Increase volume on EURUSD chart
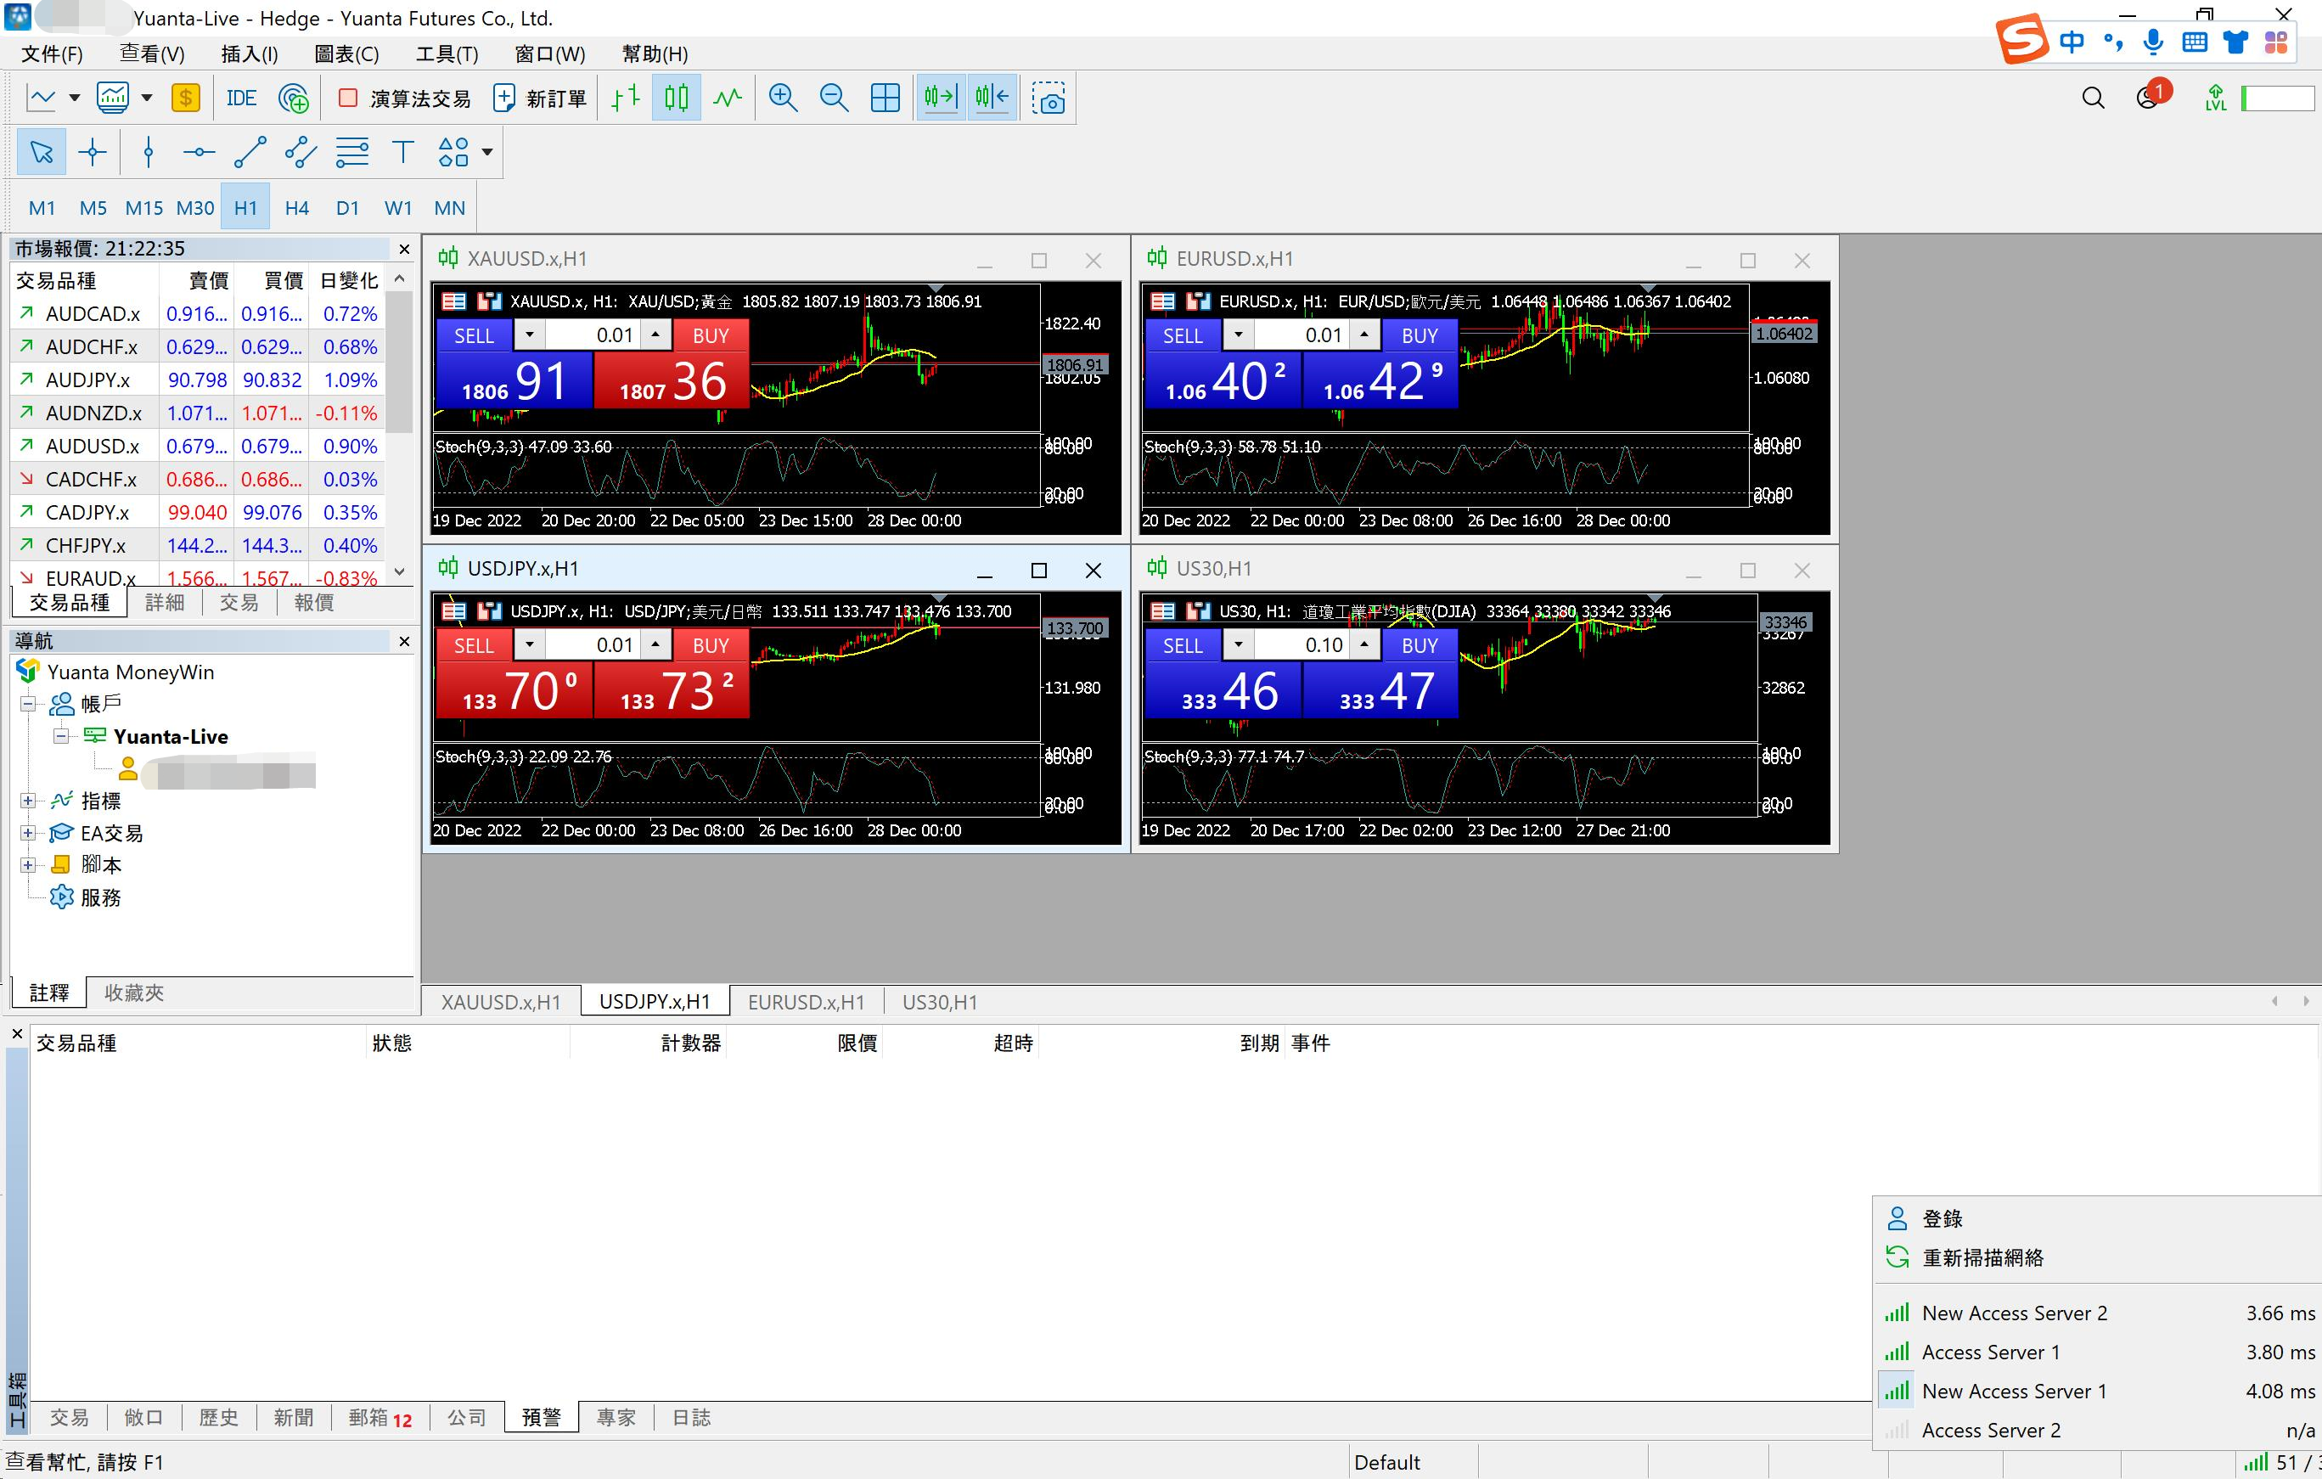Image resolution: width=2322 pixels, height=1479 pixels. pos(1364,335)
